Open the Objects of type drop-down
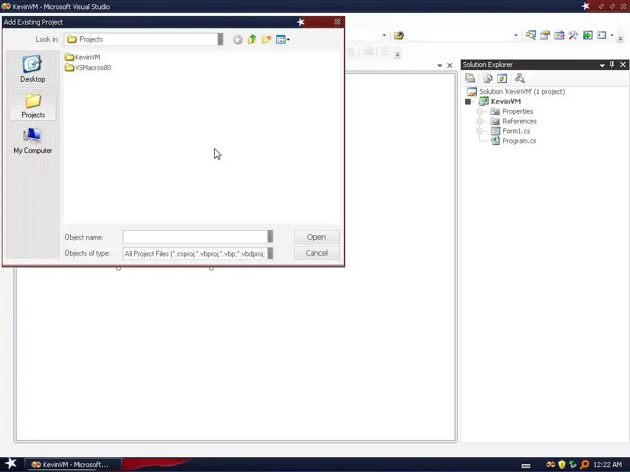Viewport: 630px width, 472px height. [270, 253]
